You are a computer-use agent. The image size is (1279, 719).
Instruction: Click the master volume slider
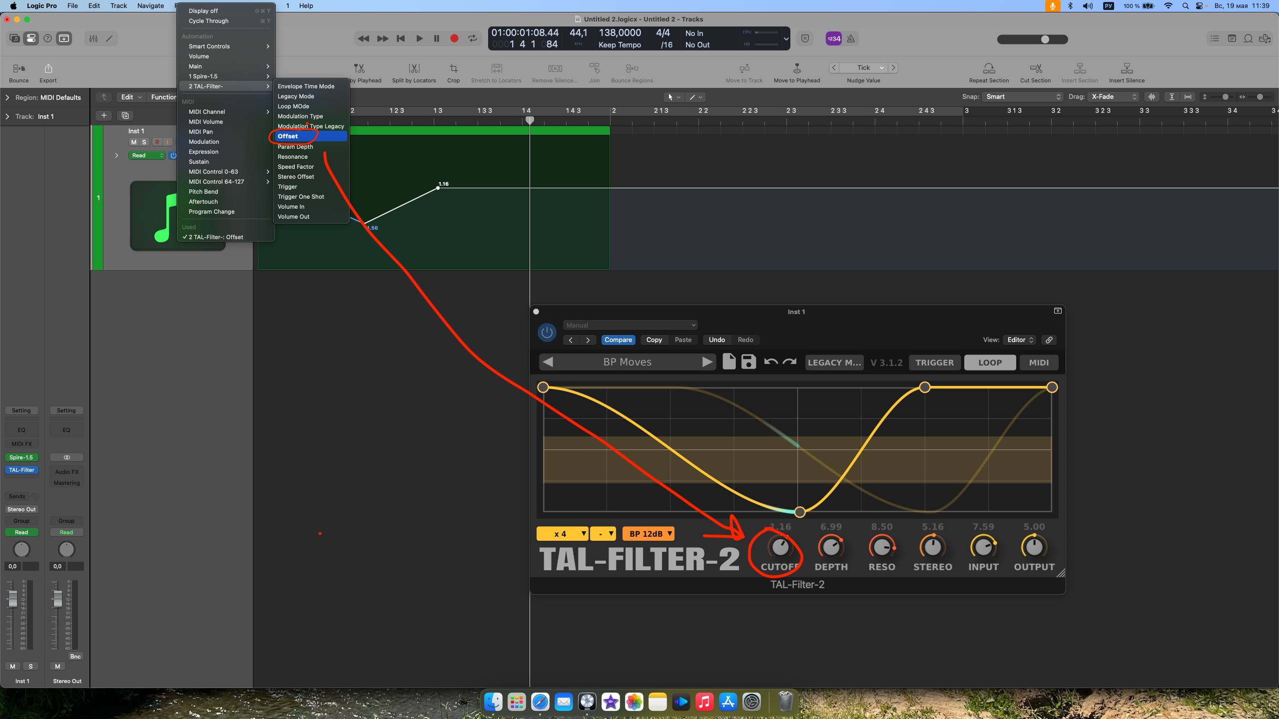pyautogui.click(x=1032, y=39)
